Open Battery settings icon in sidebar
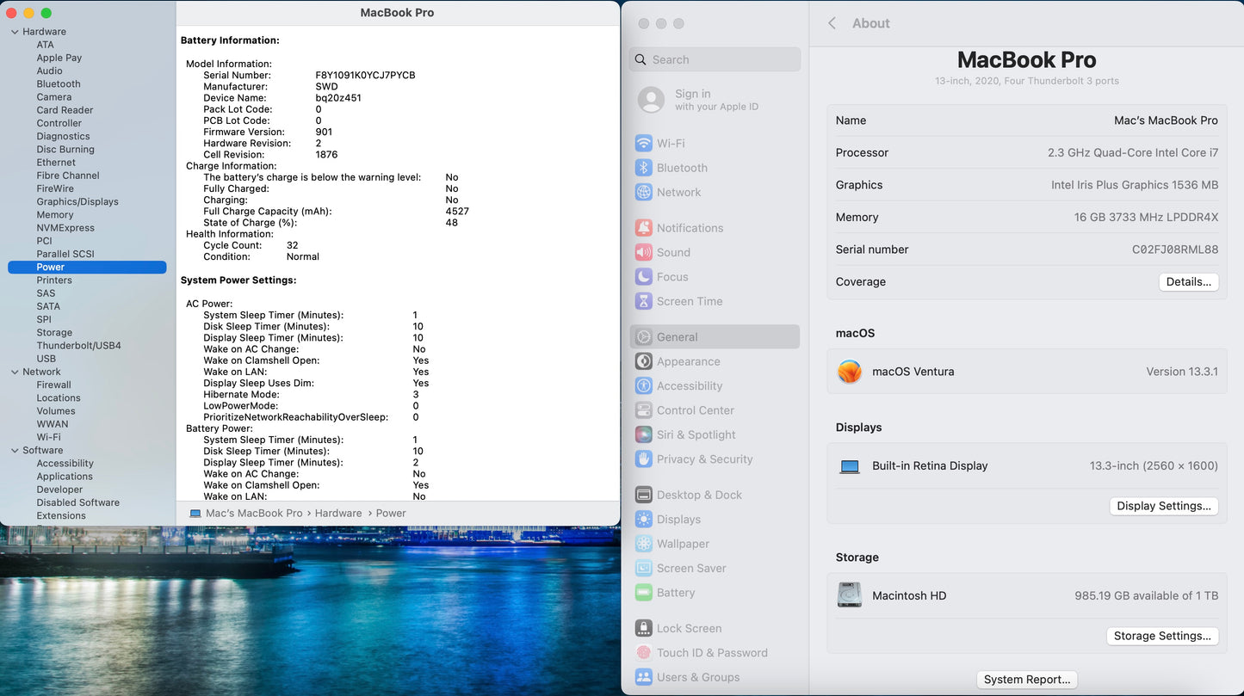Viewport: 1244px width, 696px height. [x=643, y=593]
